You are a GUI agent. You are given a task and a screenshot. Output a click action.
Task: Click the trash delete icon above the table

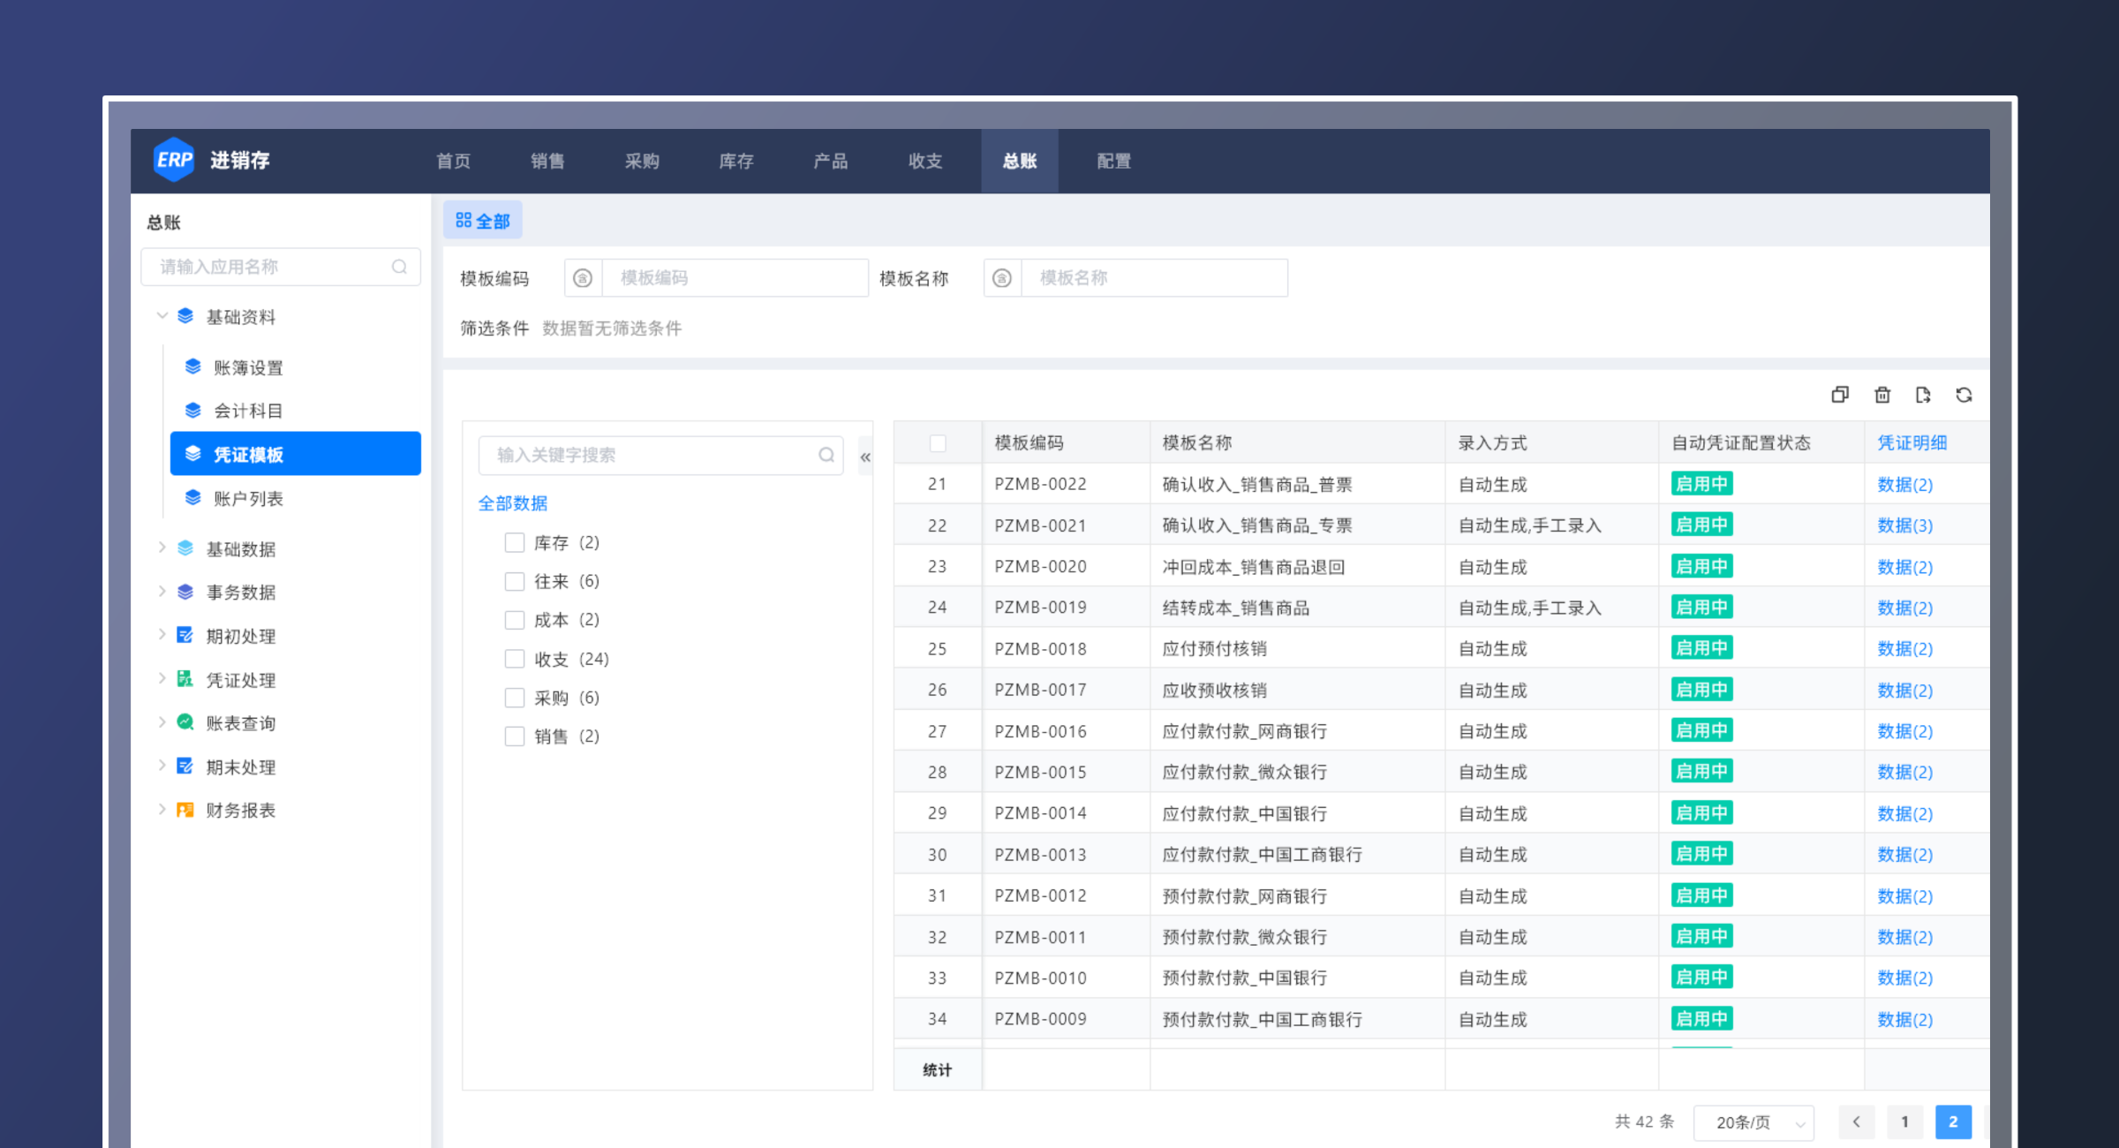tap(1882, 395)
